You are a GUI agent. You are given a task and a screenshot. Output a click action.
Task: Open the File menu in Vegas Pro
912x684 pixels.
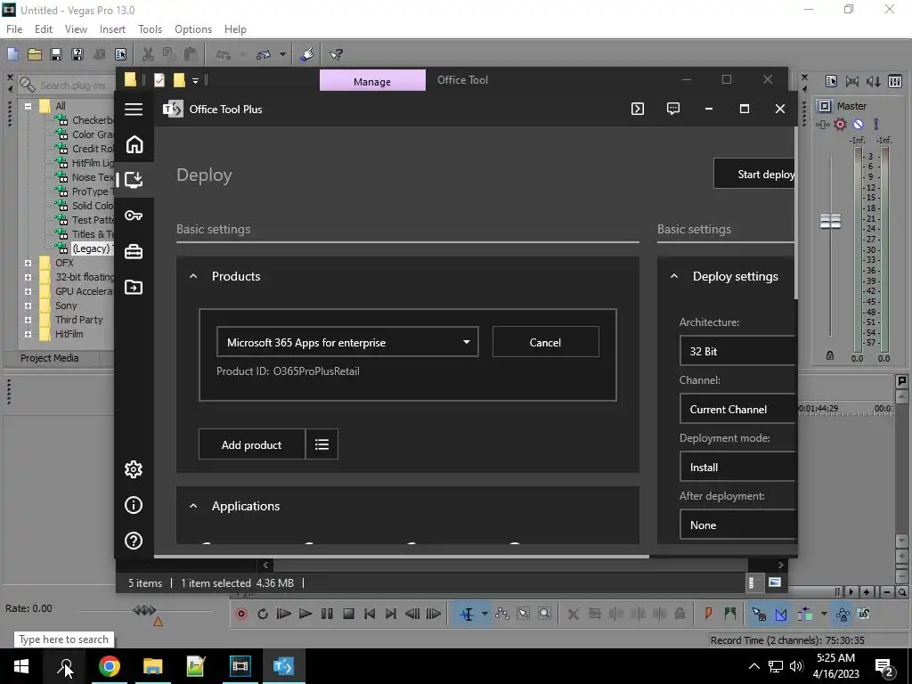point(14,29)
